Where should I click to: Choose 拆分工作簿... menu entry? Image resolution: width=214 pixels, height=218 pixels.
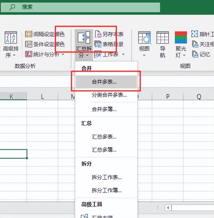(x=106, y=190)
